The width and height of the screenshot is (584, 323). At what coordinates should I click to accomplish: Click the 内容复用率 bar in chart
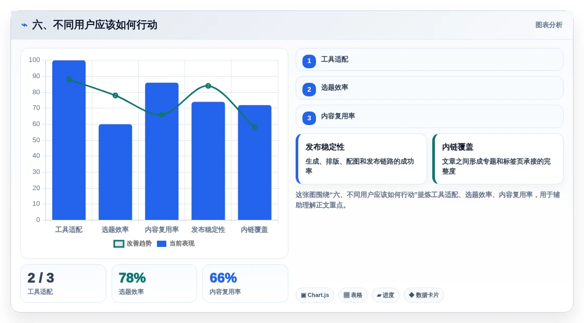pos(162,152)
